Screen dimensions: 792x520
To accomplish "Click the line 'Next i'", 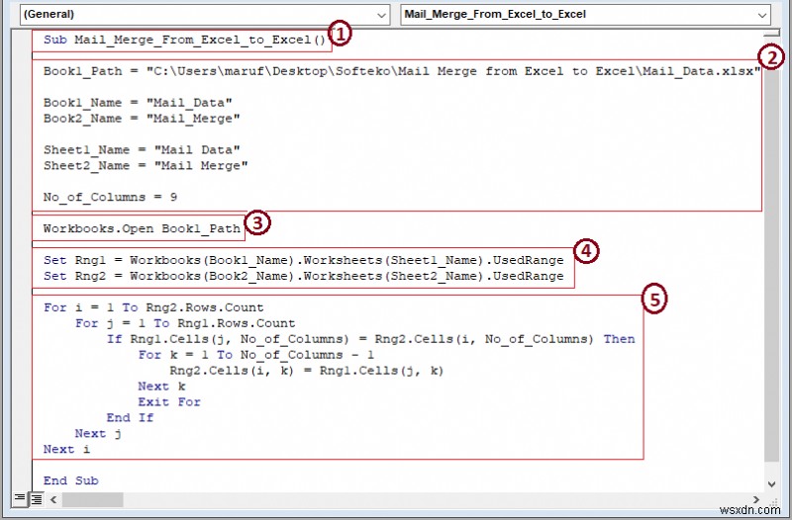I will 66,450.
